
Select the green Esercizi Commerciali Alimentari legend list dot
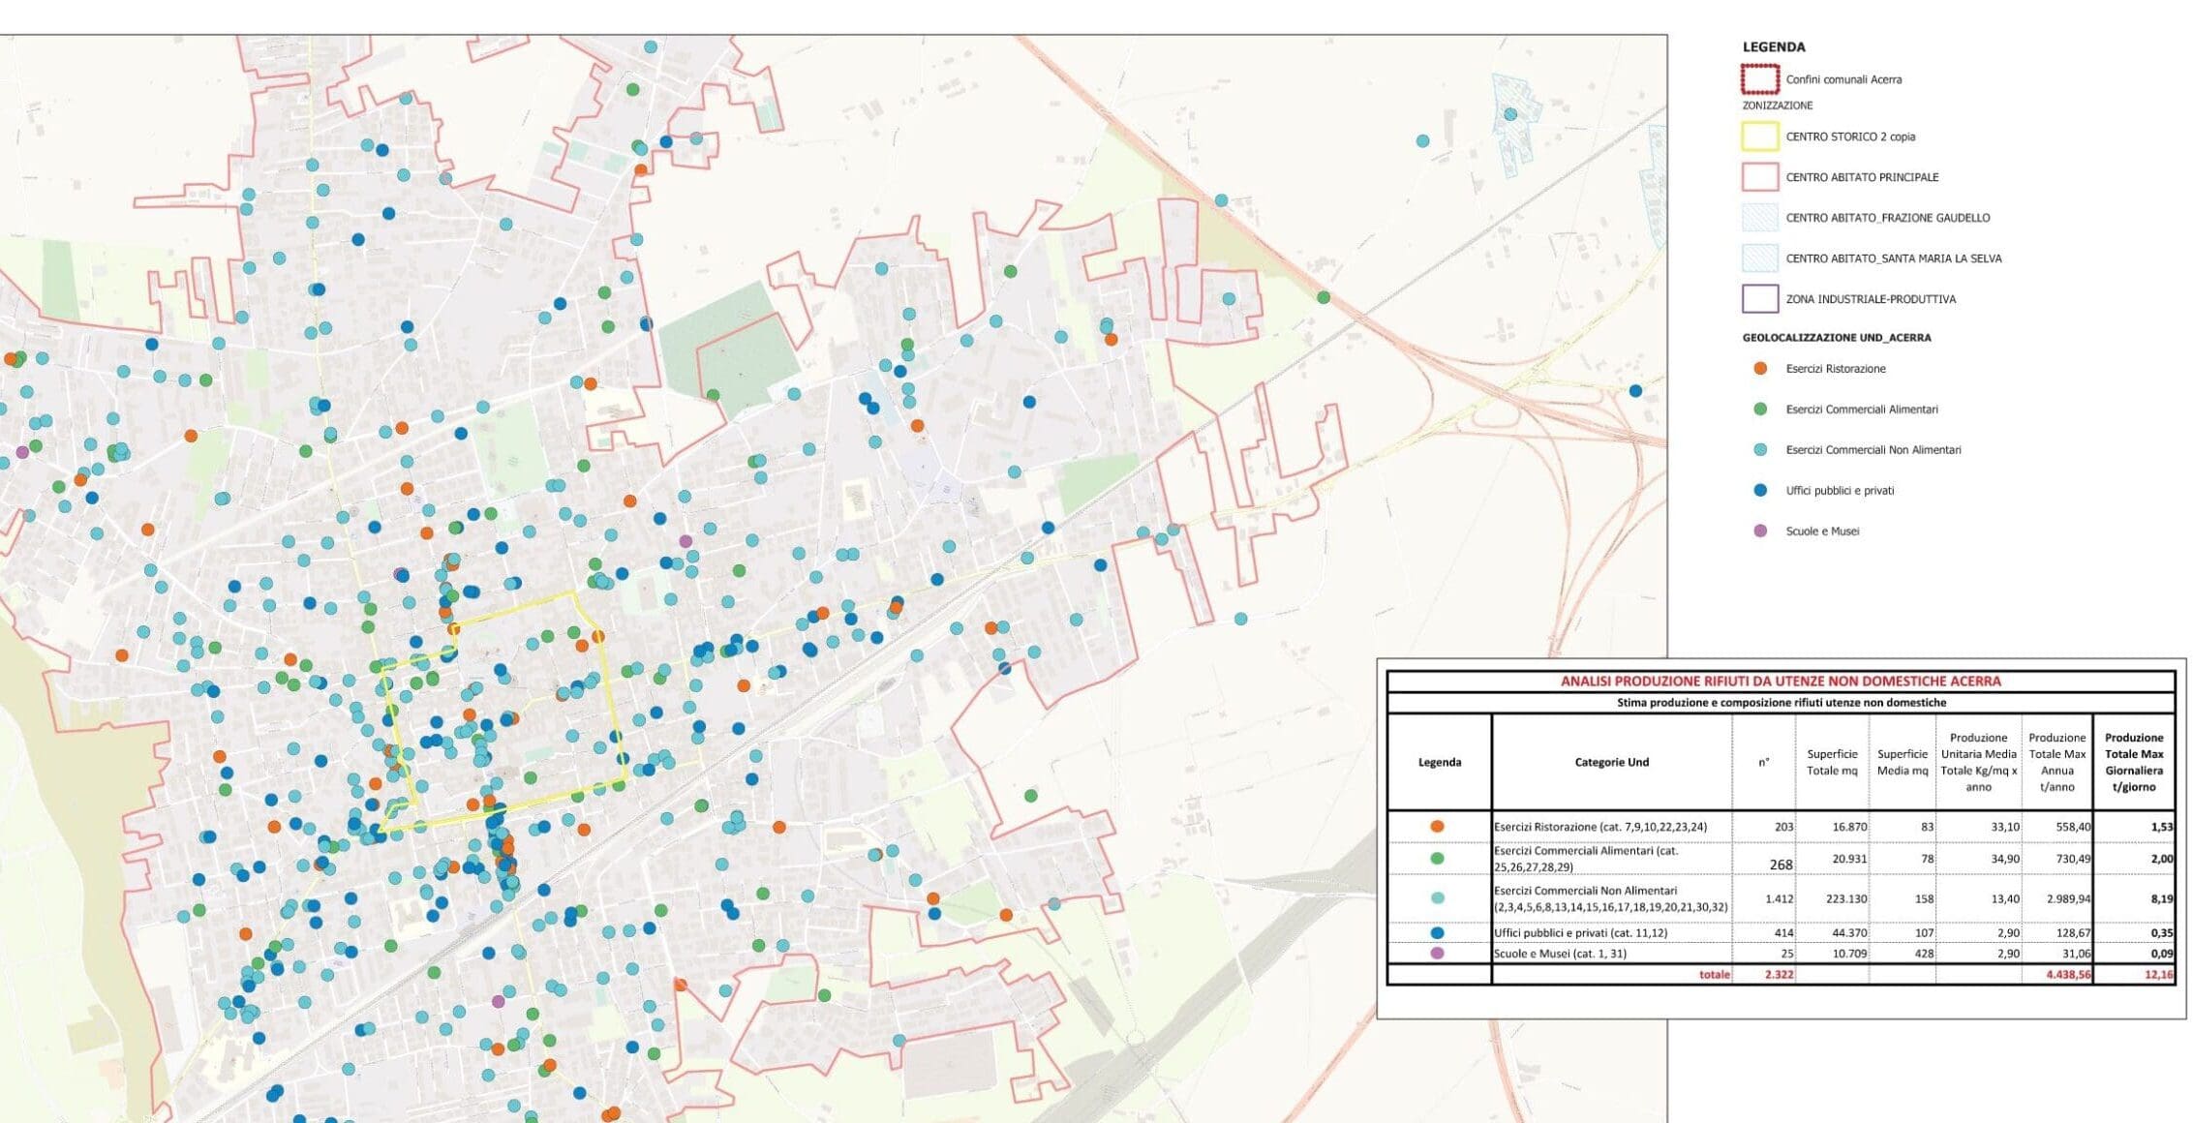tap(1760, 410)
